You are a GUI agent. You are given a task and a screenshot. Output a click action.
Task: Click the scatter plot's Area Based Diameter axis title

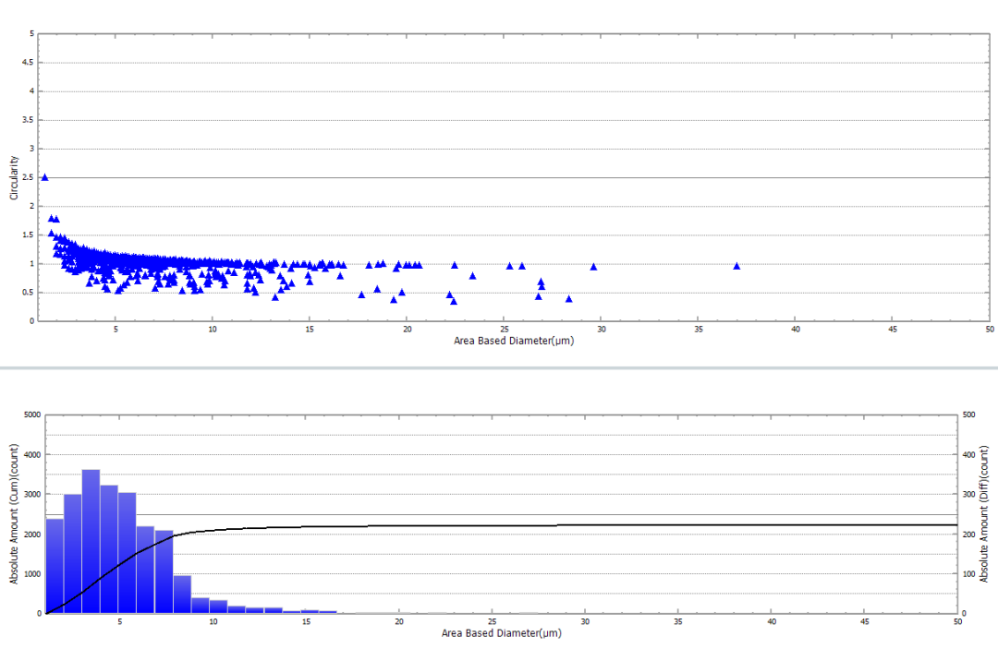(514, 341)
